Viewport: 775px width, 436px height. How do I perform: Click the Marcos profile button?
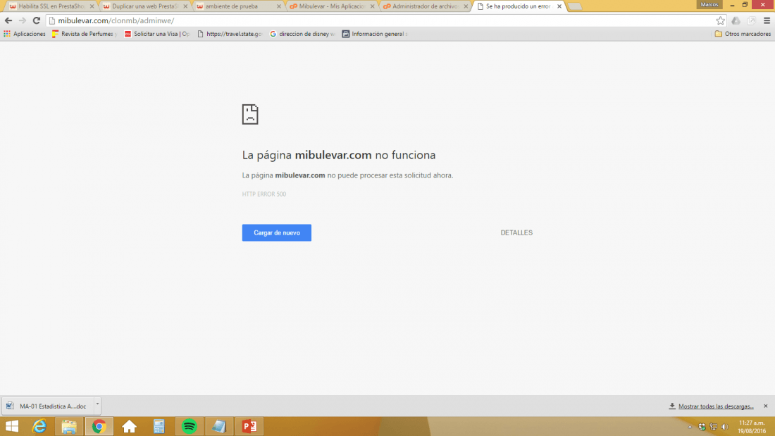pos(709,4)
